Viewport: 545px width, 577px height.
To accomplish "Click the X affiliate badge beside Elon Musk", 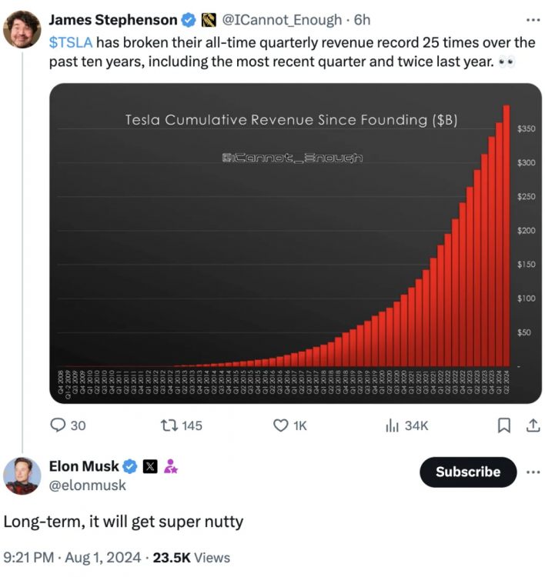I will pos(150,466).
